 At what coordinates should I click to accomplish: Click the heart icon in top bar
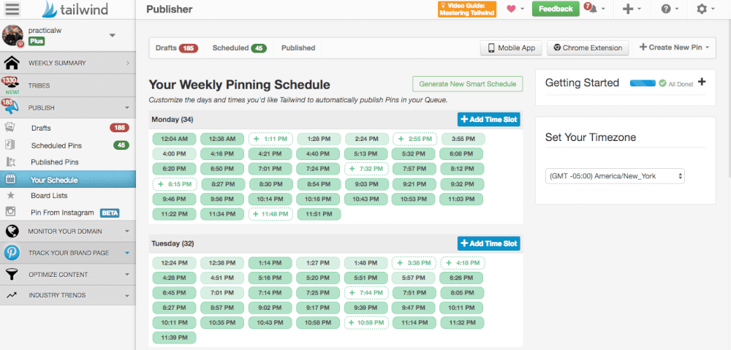(x=511, y=9)
